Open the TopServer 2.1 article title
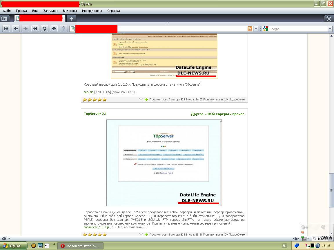Screen dimensions: 334x250 click(95, 114)
